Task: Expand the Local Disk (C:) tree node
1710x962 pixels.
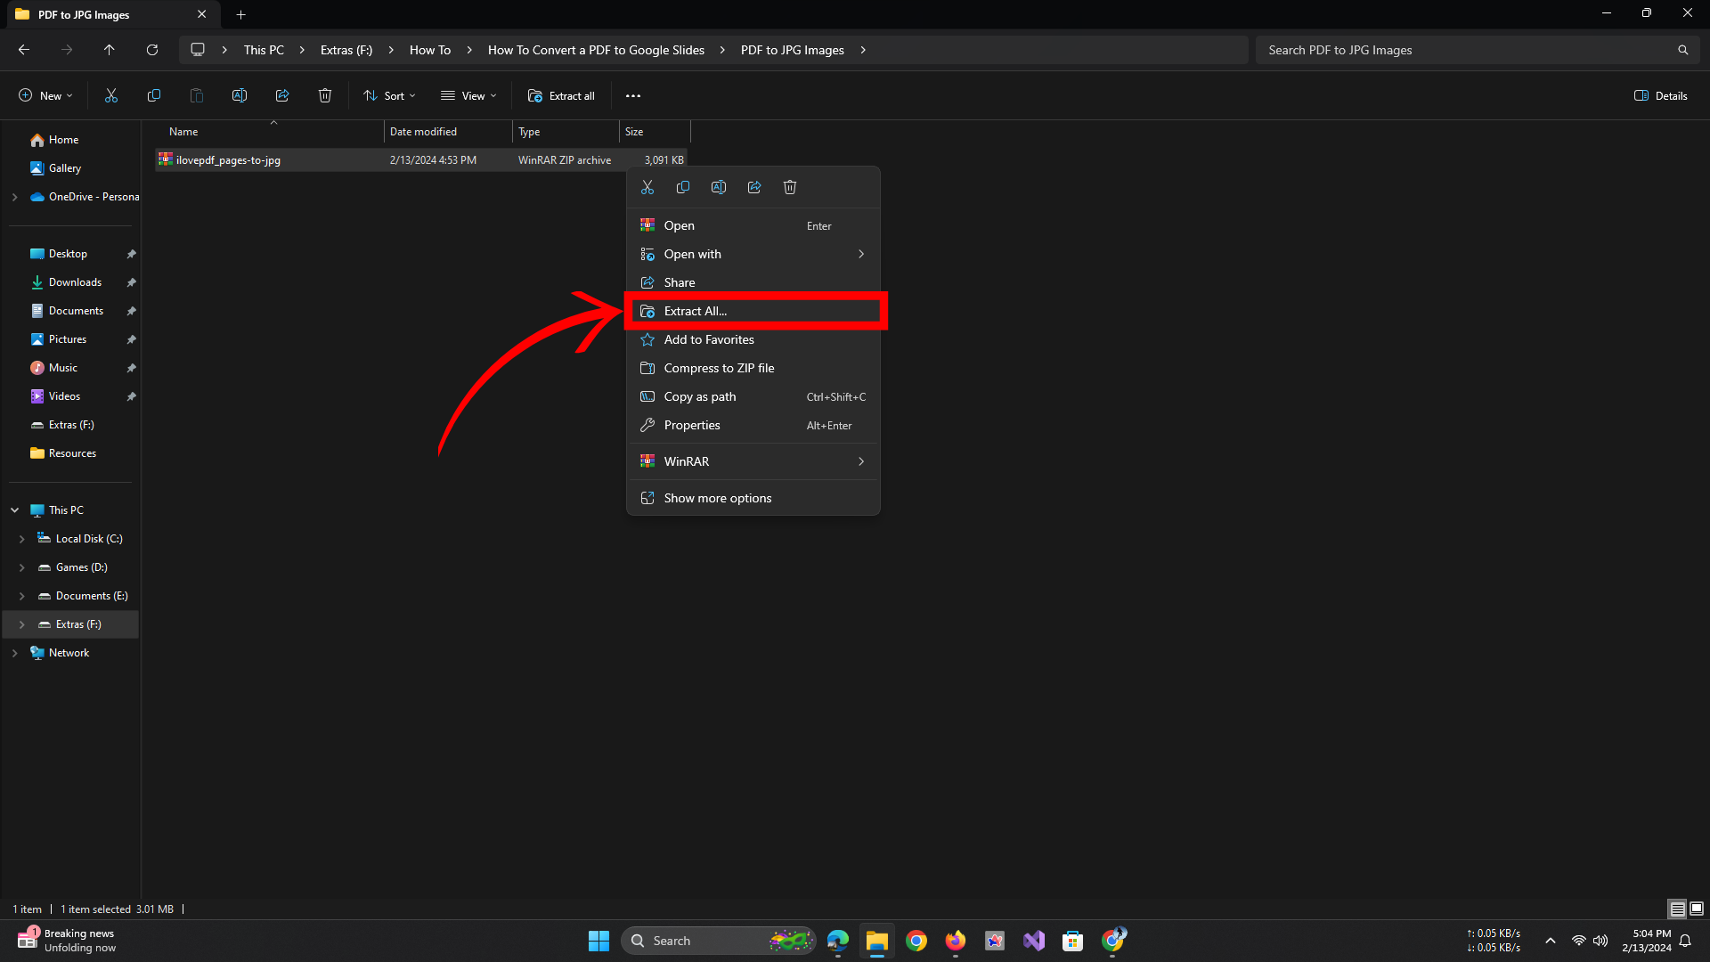Action: tap(22, 539)
